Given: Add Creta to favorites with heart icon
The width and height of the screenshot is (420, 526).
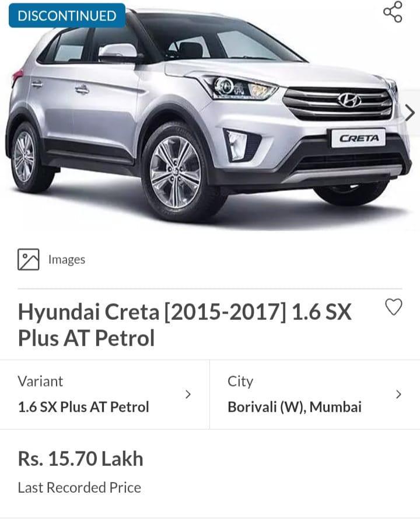Looking at the screenshot, I should [394, 307].
